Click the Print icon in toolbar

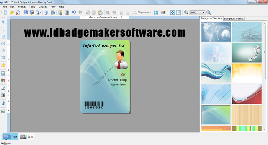(53, 13)
